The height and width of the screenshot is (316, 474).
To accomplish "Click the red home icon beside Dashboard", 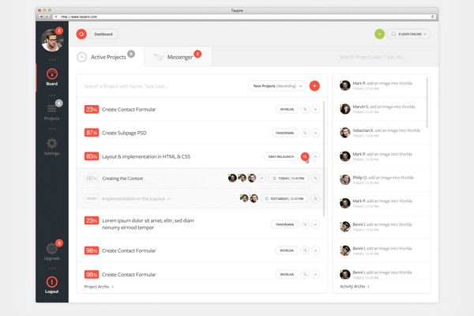I will coord(81,34).
